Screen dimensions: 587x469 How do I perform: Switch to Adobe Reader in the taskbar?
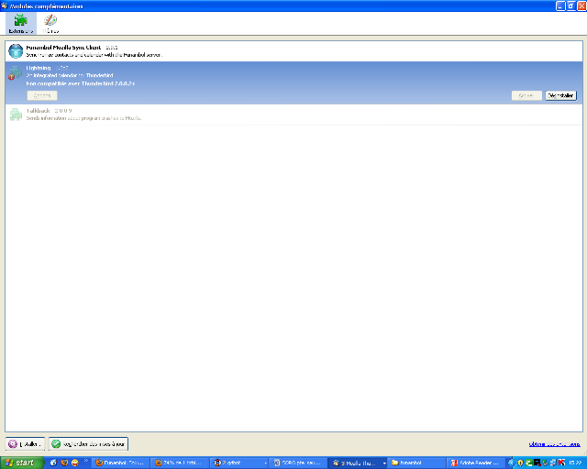(x=475, y=463)
